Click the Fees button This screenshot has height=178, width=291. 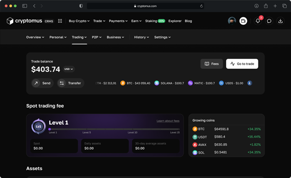pyautogui.click(x=212, y=64)
